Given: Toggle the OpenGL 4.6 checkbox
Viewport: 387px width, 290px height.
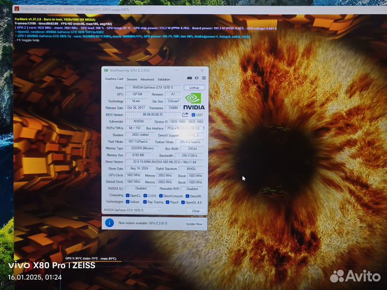Looking at the screenshot, I should coord(183,202).
